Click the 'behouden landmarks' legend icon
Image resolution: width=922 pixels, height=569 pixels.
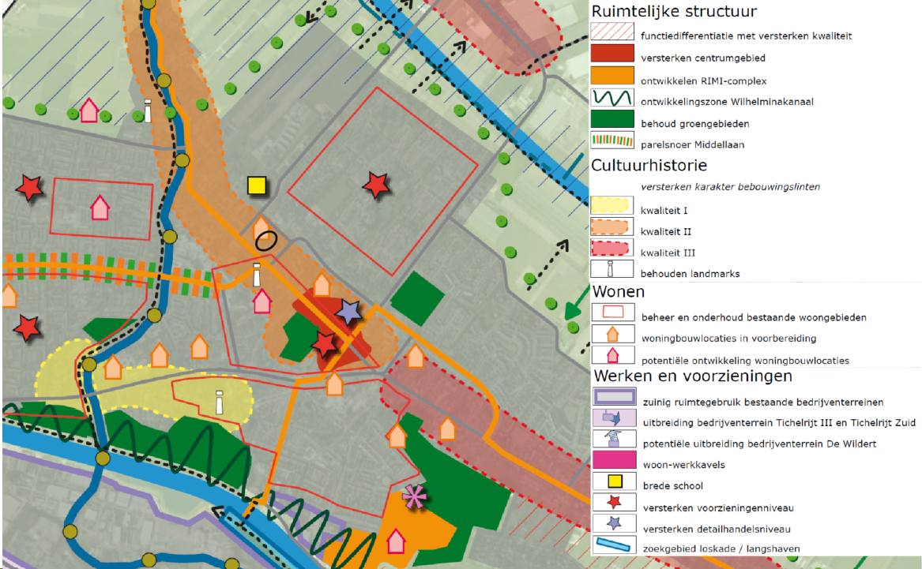point(612,268)
